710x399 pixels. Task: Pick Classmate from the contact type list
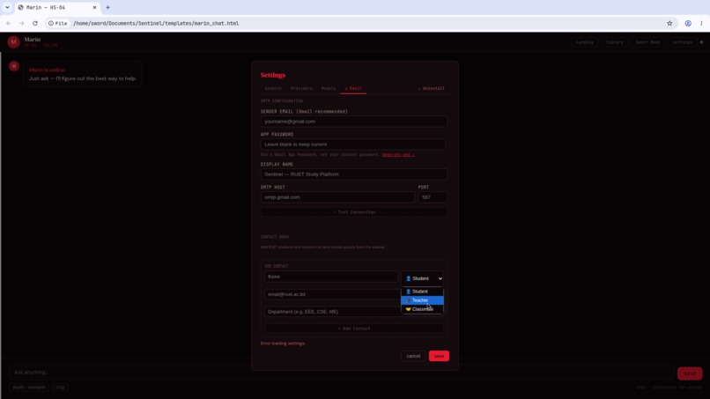click(422, 309)
